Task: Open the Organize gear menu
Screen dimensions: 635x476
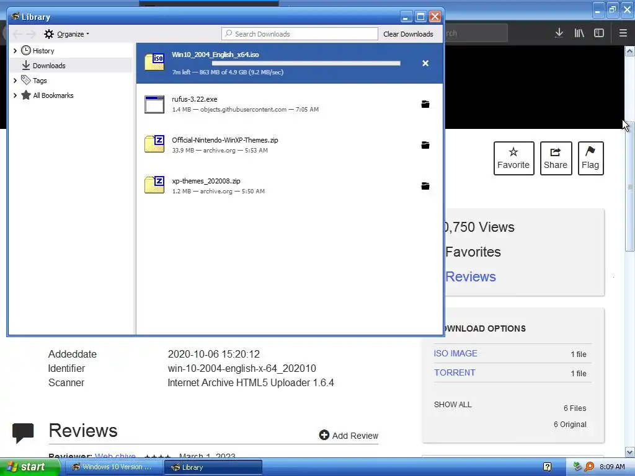Action: [x=67, y=34]
